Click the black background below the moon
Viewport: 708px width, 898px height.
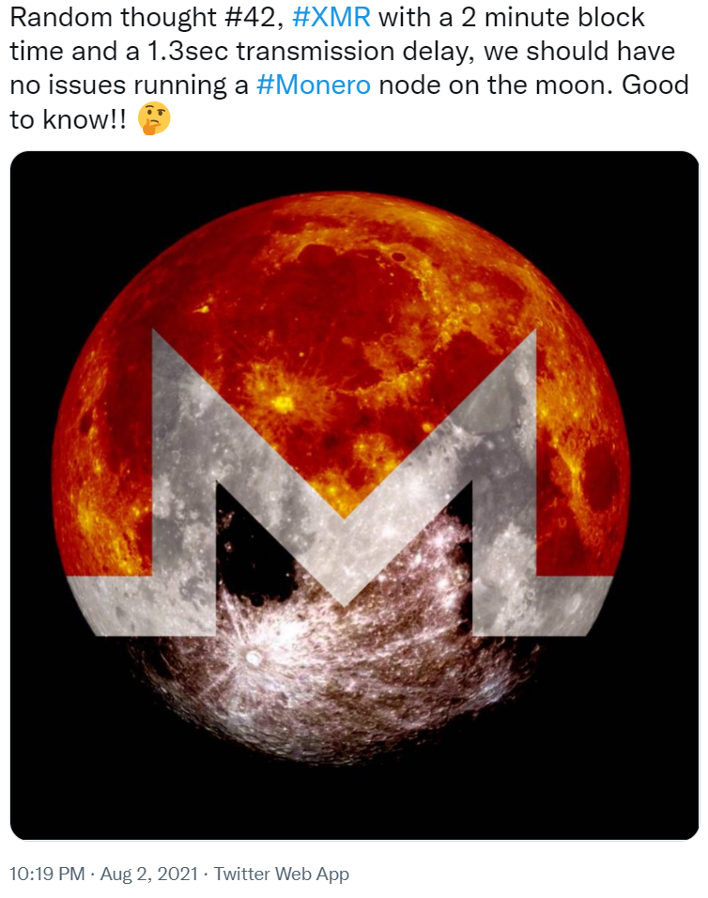354,802
